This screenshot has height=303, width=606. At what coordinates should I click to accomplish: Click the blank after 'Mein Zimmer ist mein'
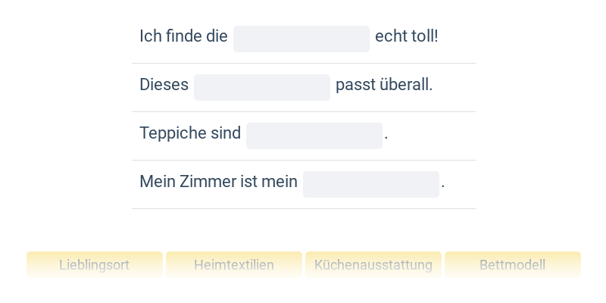click(371, 184)
